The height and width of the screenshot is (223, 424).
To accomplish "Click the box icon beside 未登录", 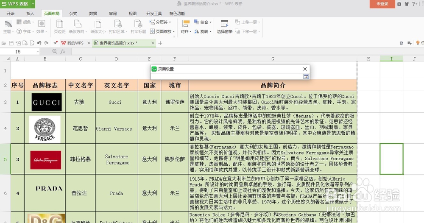I will [399, 4].
